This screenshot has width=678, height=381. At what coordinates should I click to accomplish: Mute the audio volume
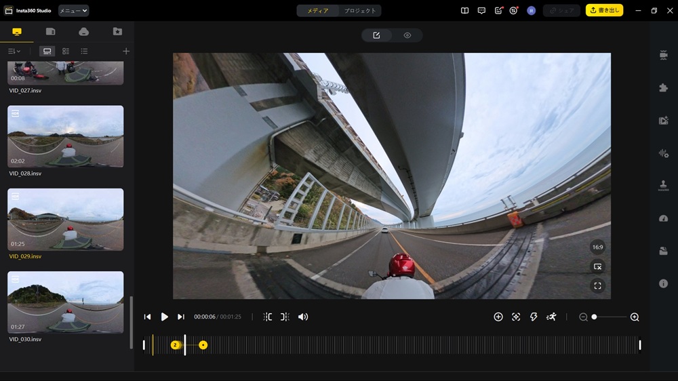(x=303, y=317)
